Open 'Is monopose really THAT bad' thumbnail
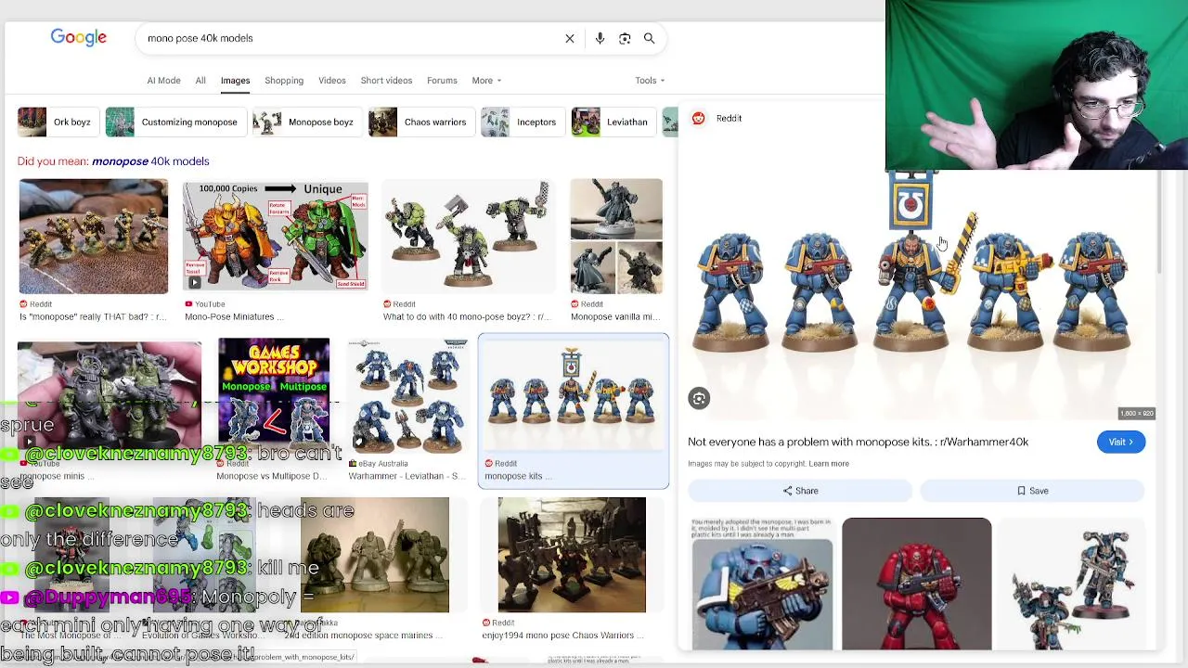The height and width of the screenshot is (668, 1188). [94, 237]
